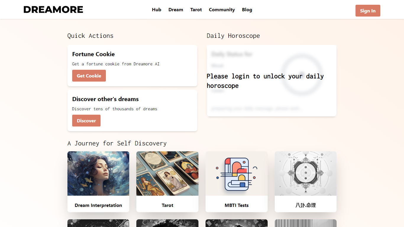Click the blurred horoscope progress circle
This screenshot has height=227, width=404.
(301, 74)
